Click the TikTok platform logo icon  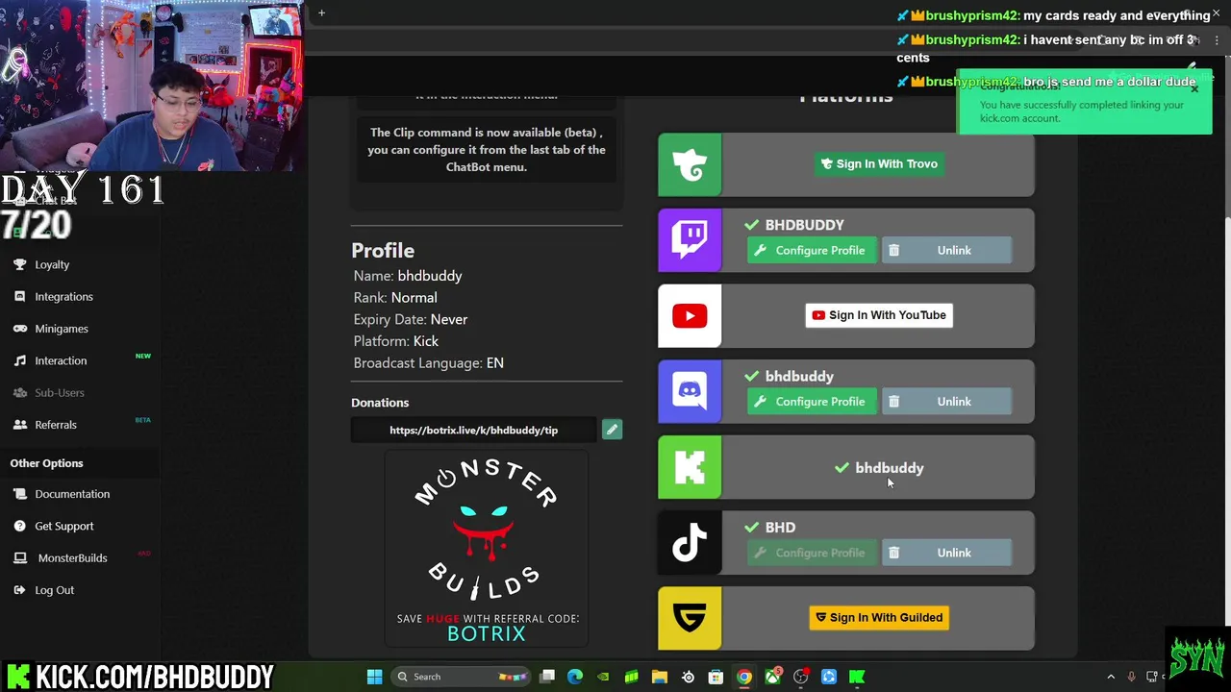[690, 543]
